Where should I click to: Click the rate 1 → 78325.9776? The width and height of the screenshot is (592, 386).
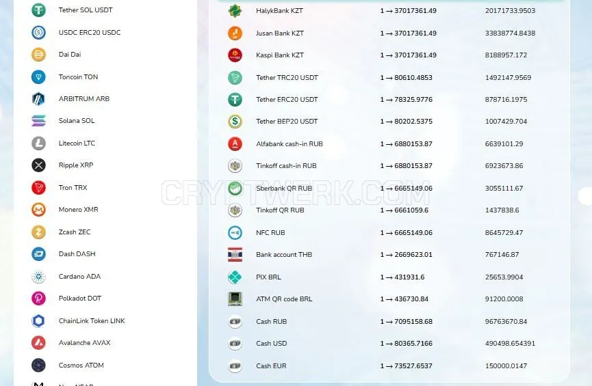pyautogui.click(x=407, y=100)
